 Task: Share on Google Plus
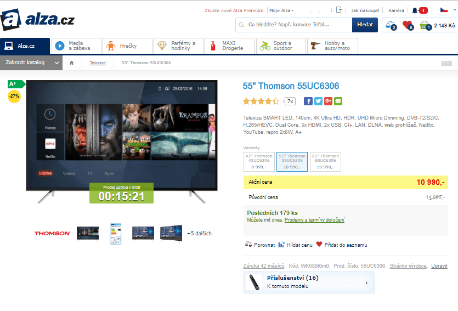point(329,101)
